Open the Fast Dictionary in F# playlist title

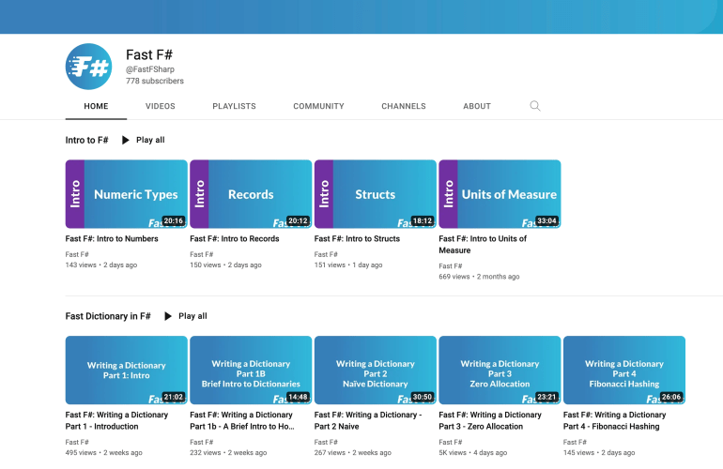[x=108, y=316]
